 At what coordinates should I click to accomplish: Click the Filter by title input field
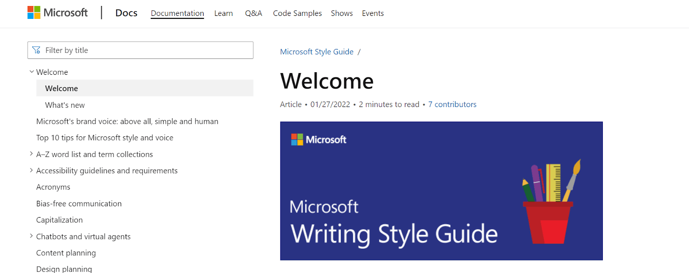tap(146, 50)
